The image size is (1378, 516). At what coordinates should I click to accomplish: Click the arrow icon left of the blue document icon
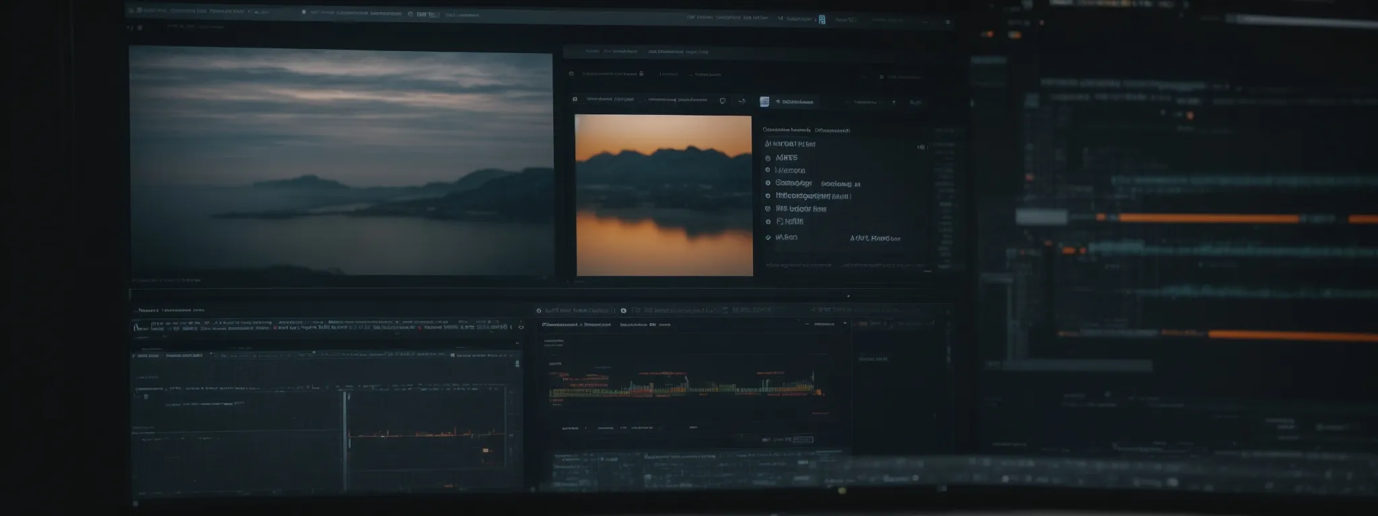(741, 101)
